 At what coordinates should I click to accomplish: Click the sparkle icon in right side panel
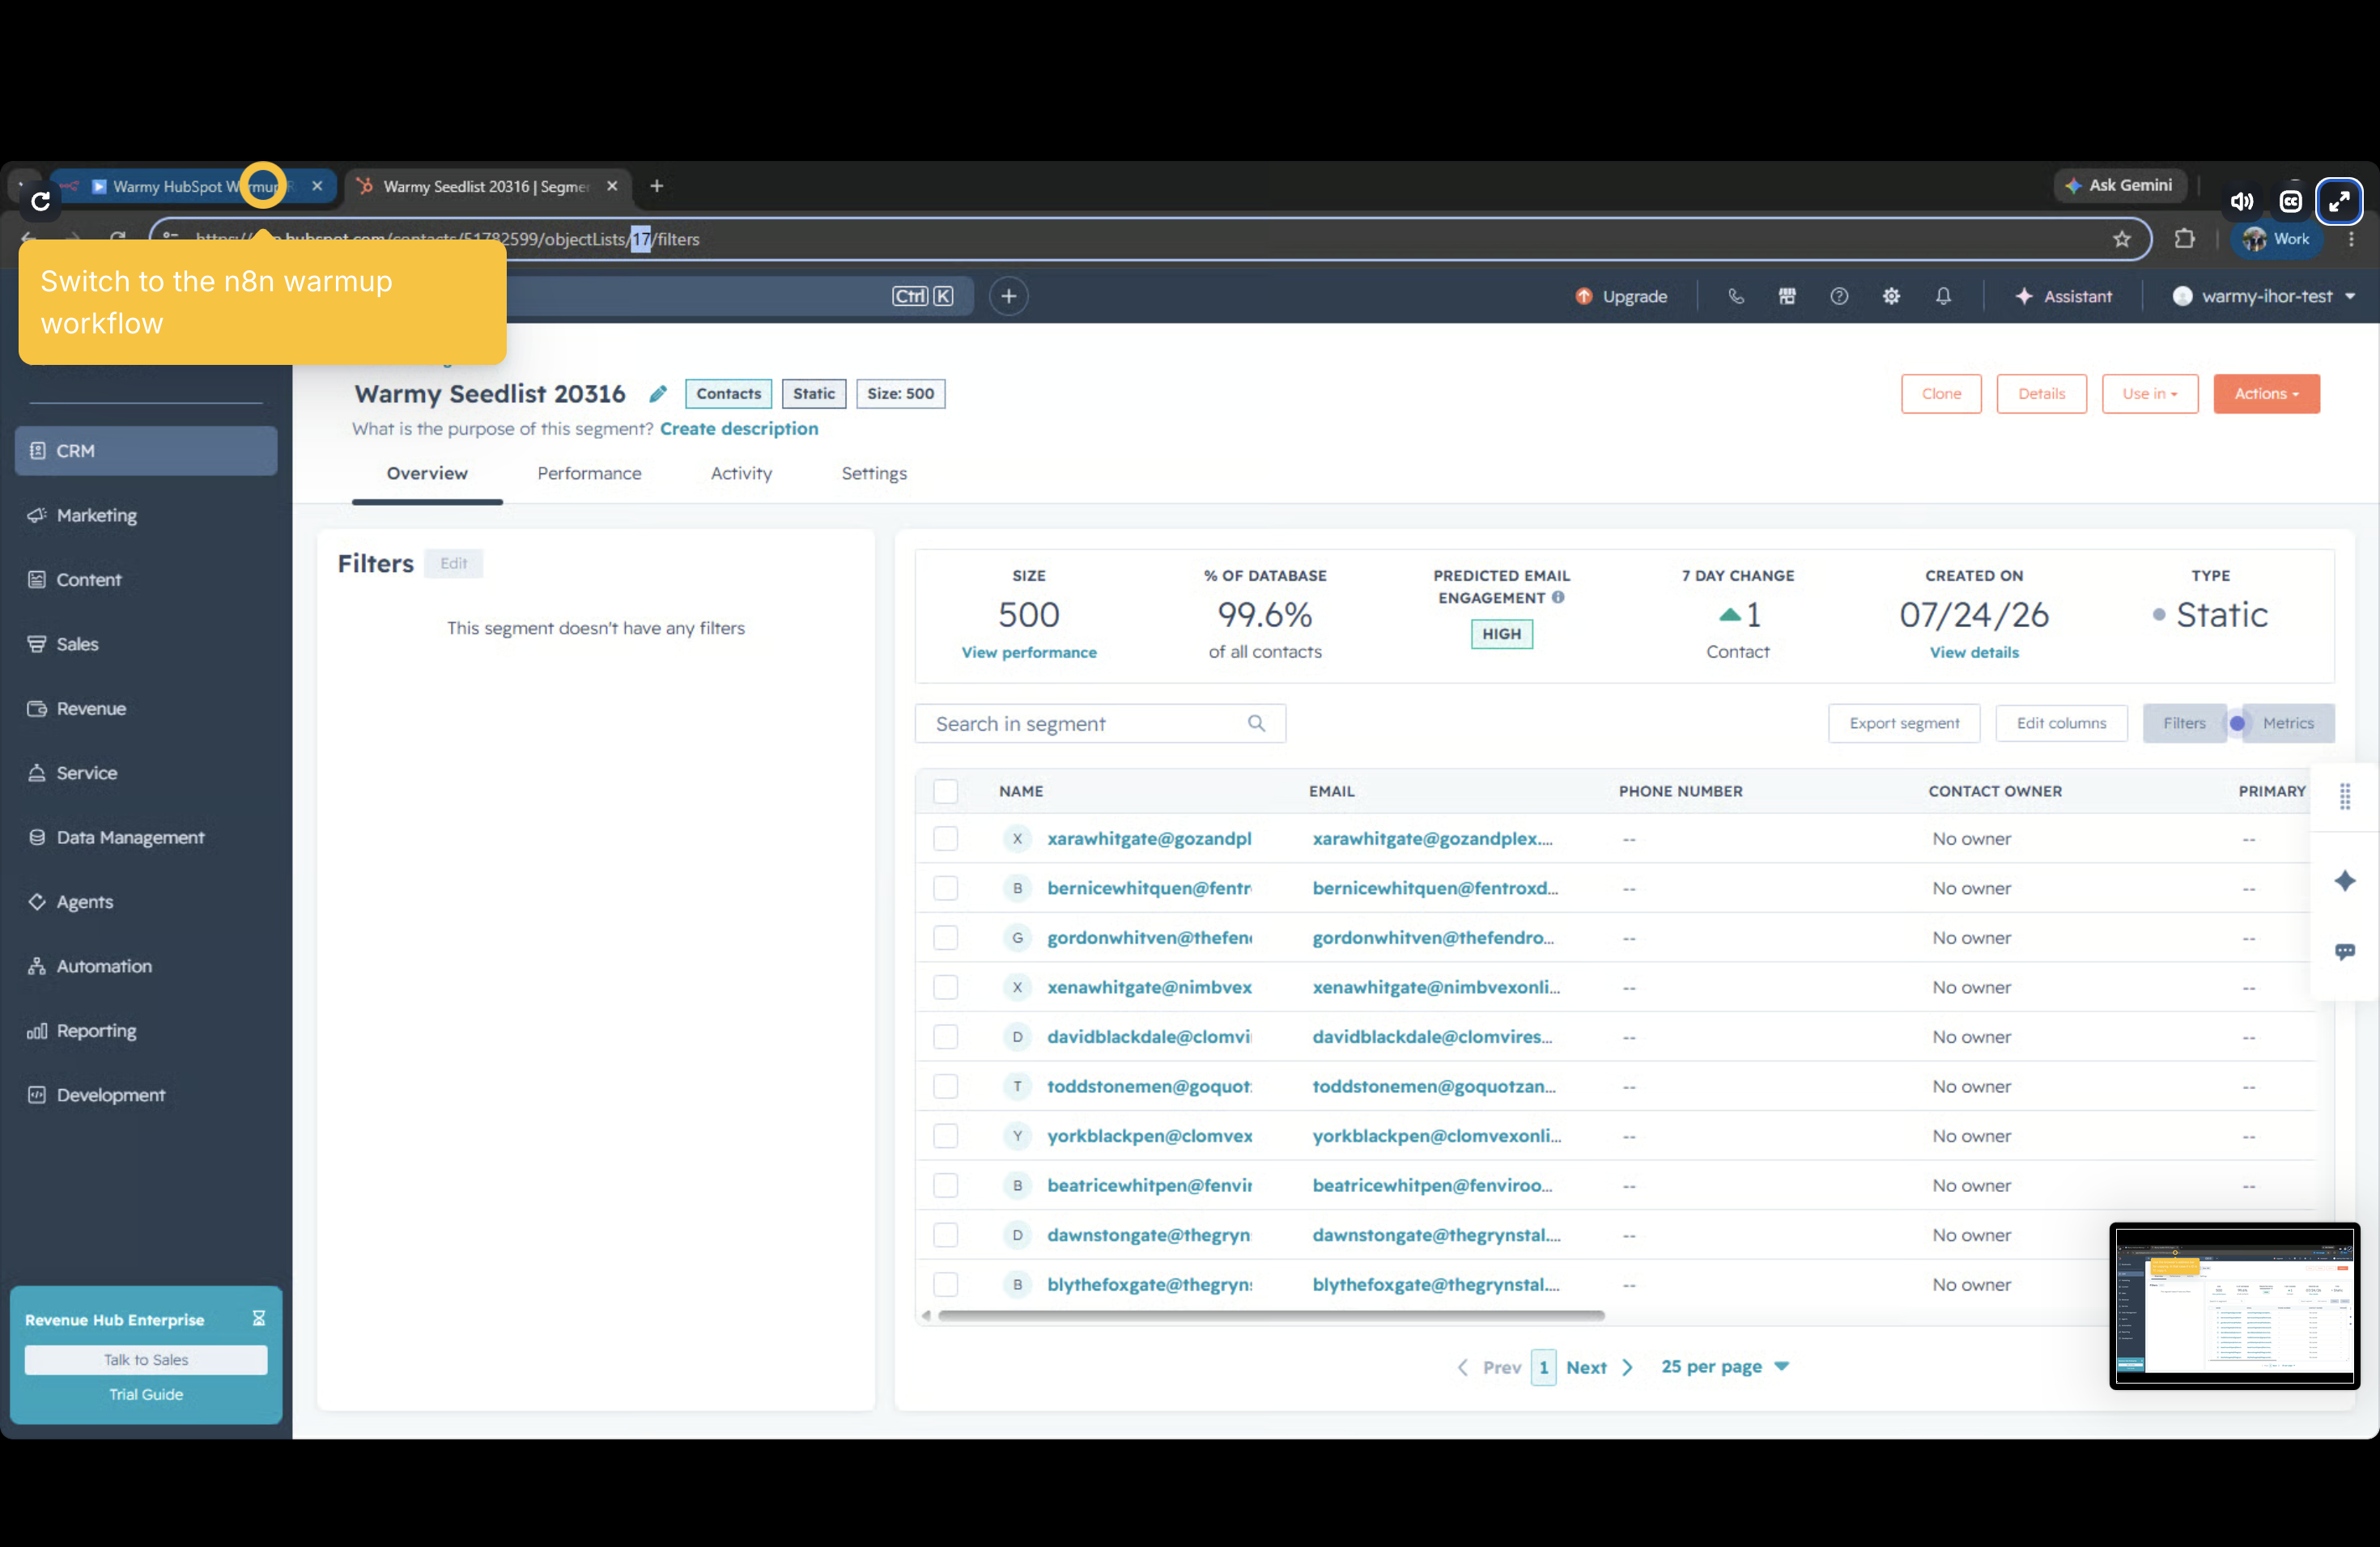[x=2344, y=880]
